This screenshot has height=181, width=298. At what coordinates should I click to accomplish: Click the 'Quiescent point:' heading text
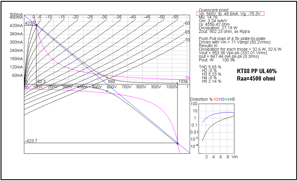(x=214, y=10)
